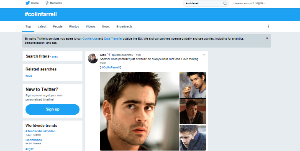Open the large close-up portrait photo
300x151 pixels.
(139, 111)
